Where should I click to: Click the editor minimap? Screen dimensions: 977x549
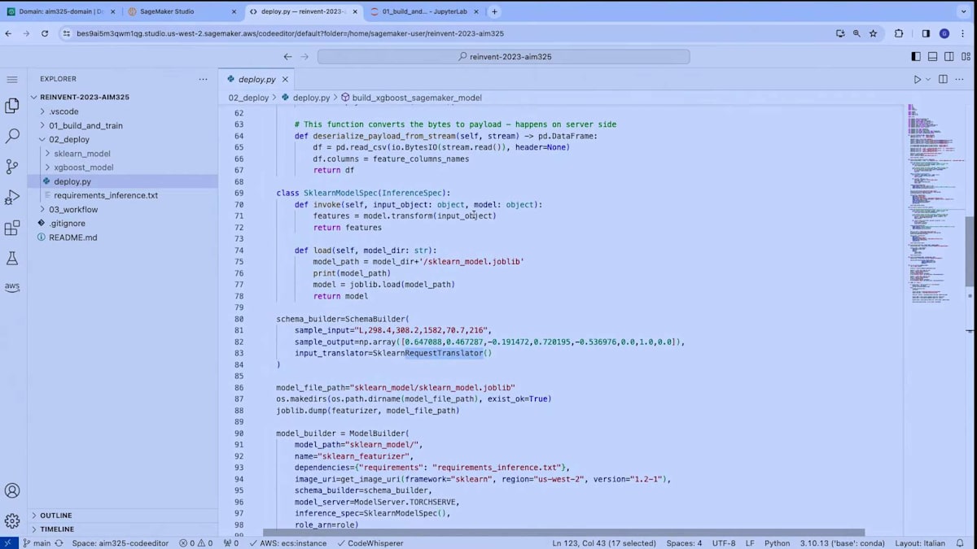pos(936,203)
